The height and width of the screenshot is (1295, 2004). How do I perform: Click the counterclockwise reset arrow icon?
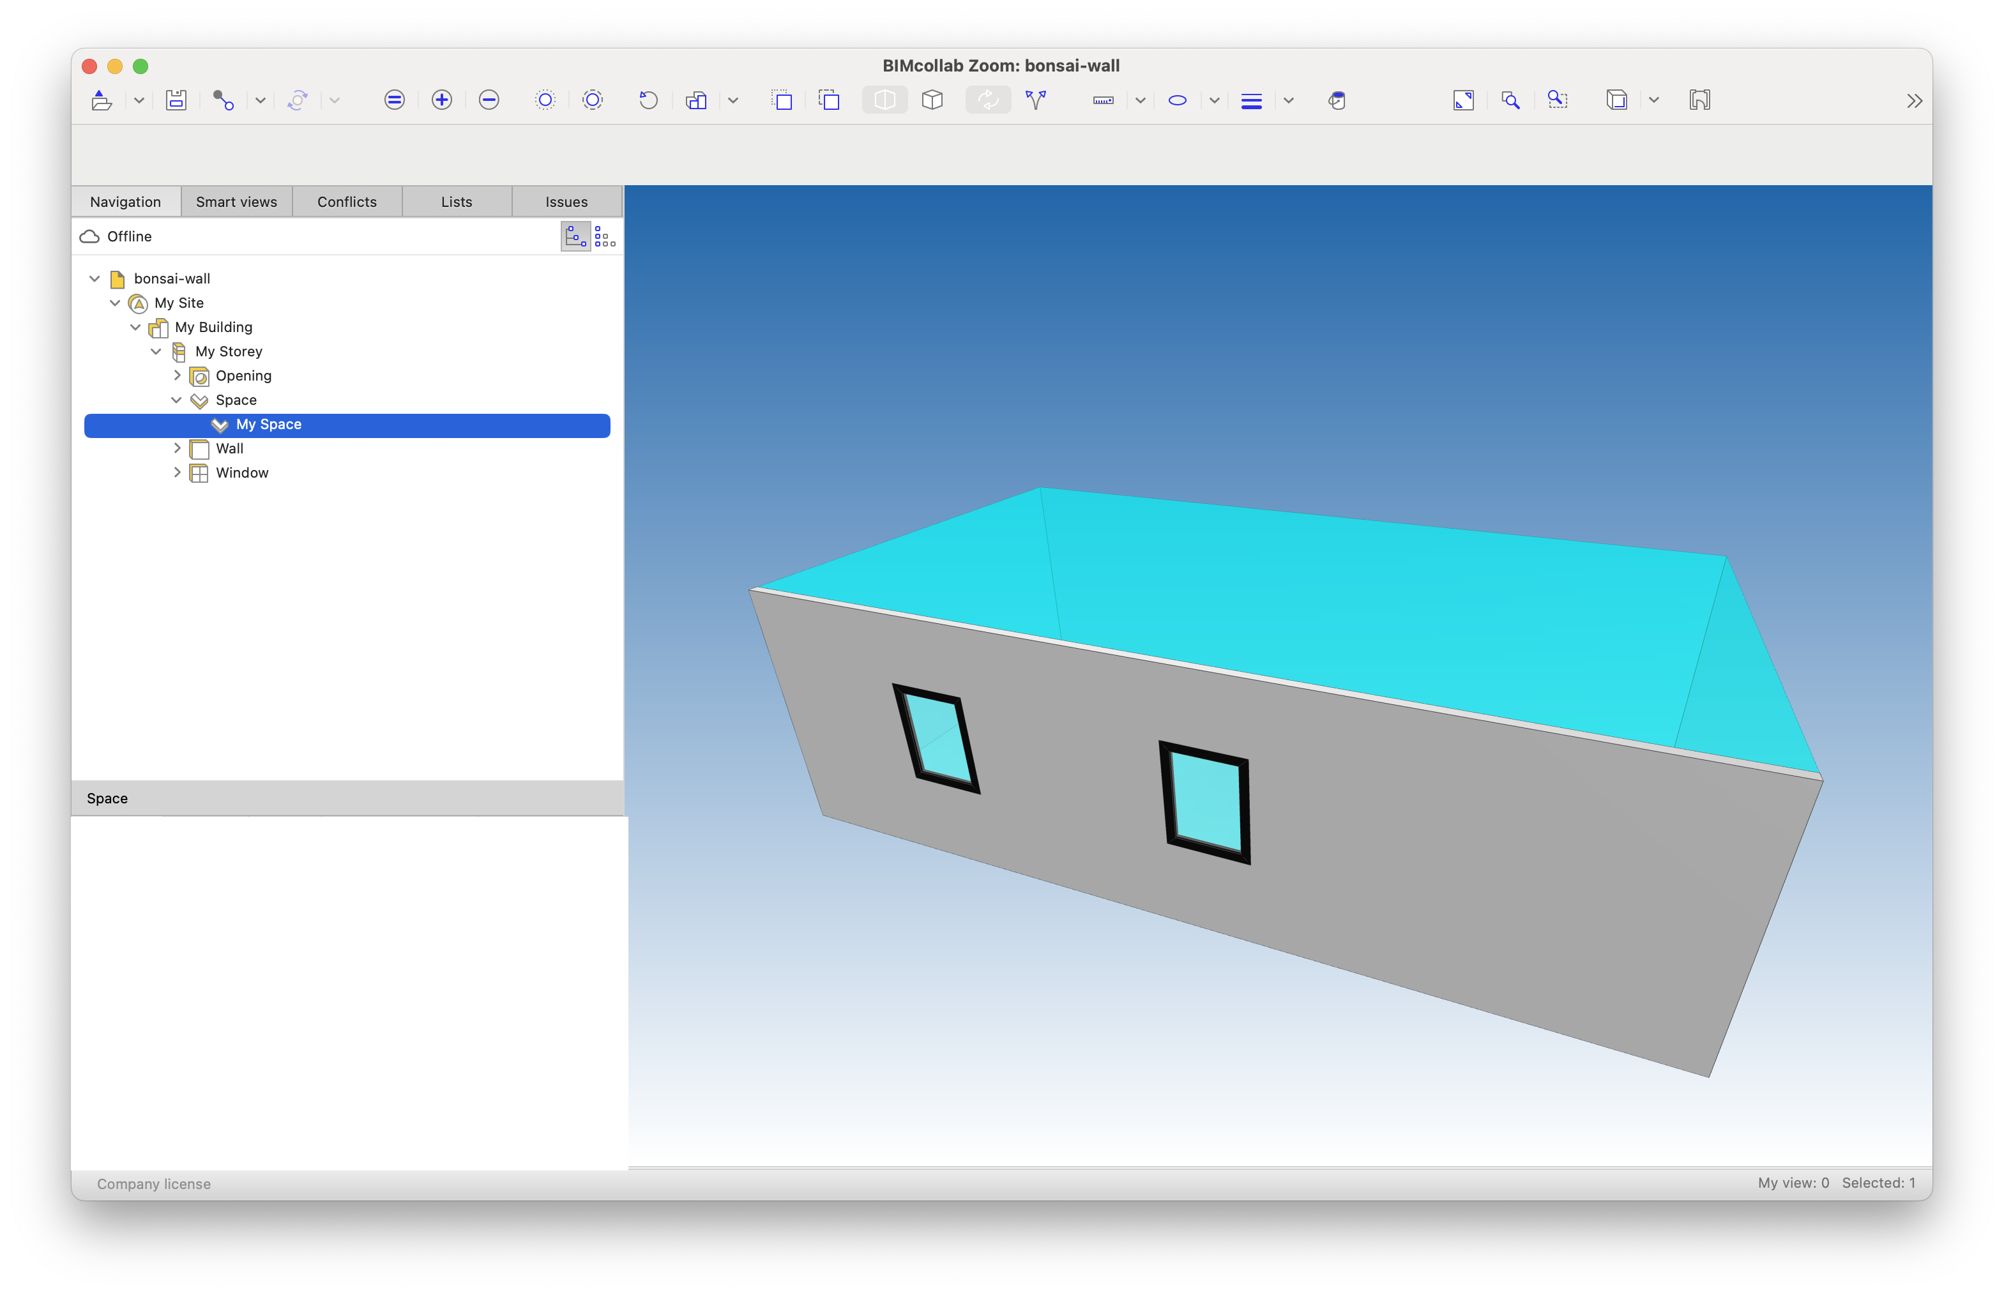(x=648, y=100)
